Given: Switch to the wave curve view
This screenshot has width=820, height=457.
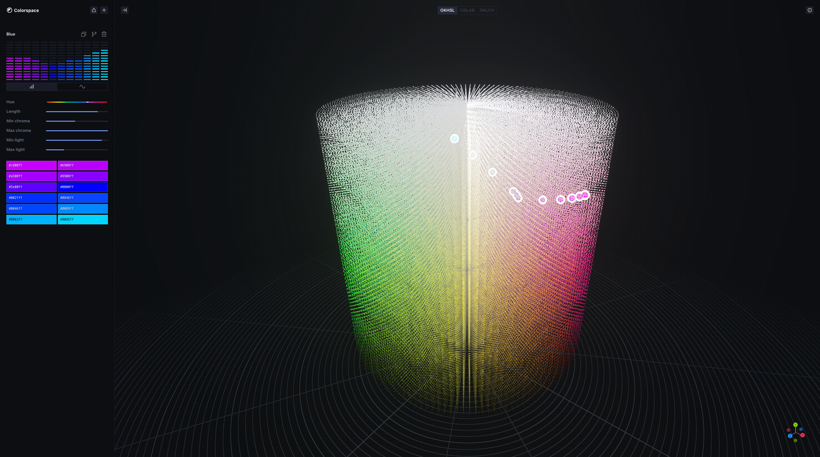Looking at the screenshot, I should pyautogui.click(x=82, y=86).
